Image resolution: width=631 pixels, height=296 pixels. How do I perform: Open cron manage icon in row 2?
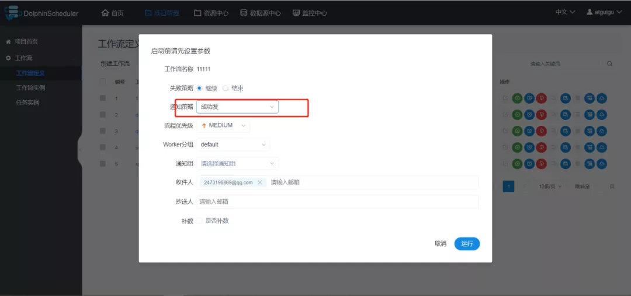(566, 115)
